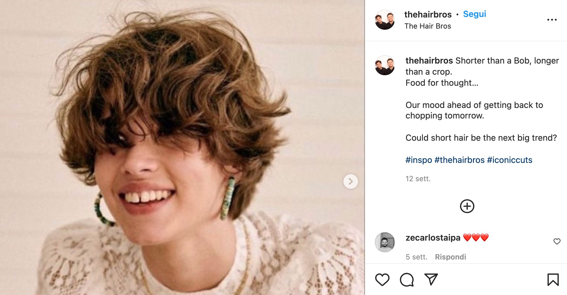This screenshot has width=567, height=295.
Task: Reply to zecarlostaipa via Rispondi
Action: (x=450, y=257)
